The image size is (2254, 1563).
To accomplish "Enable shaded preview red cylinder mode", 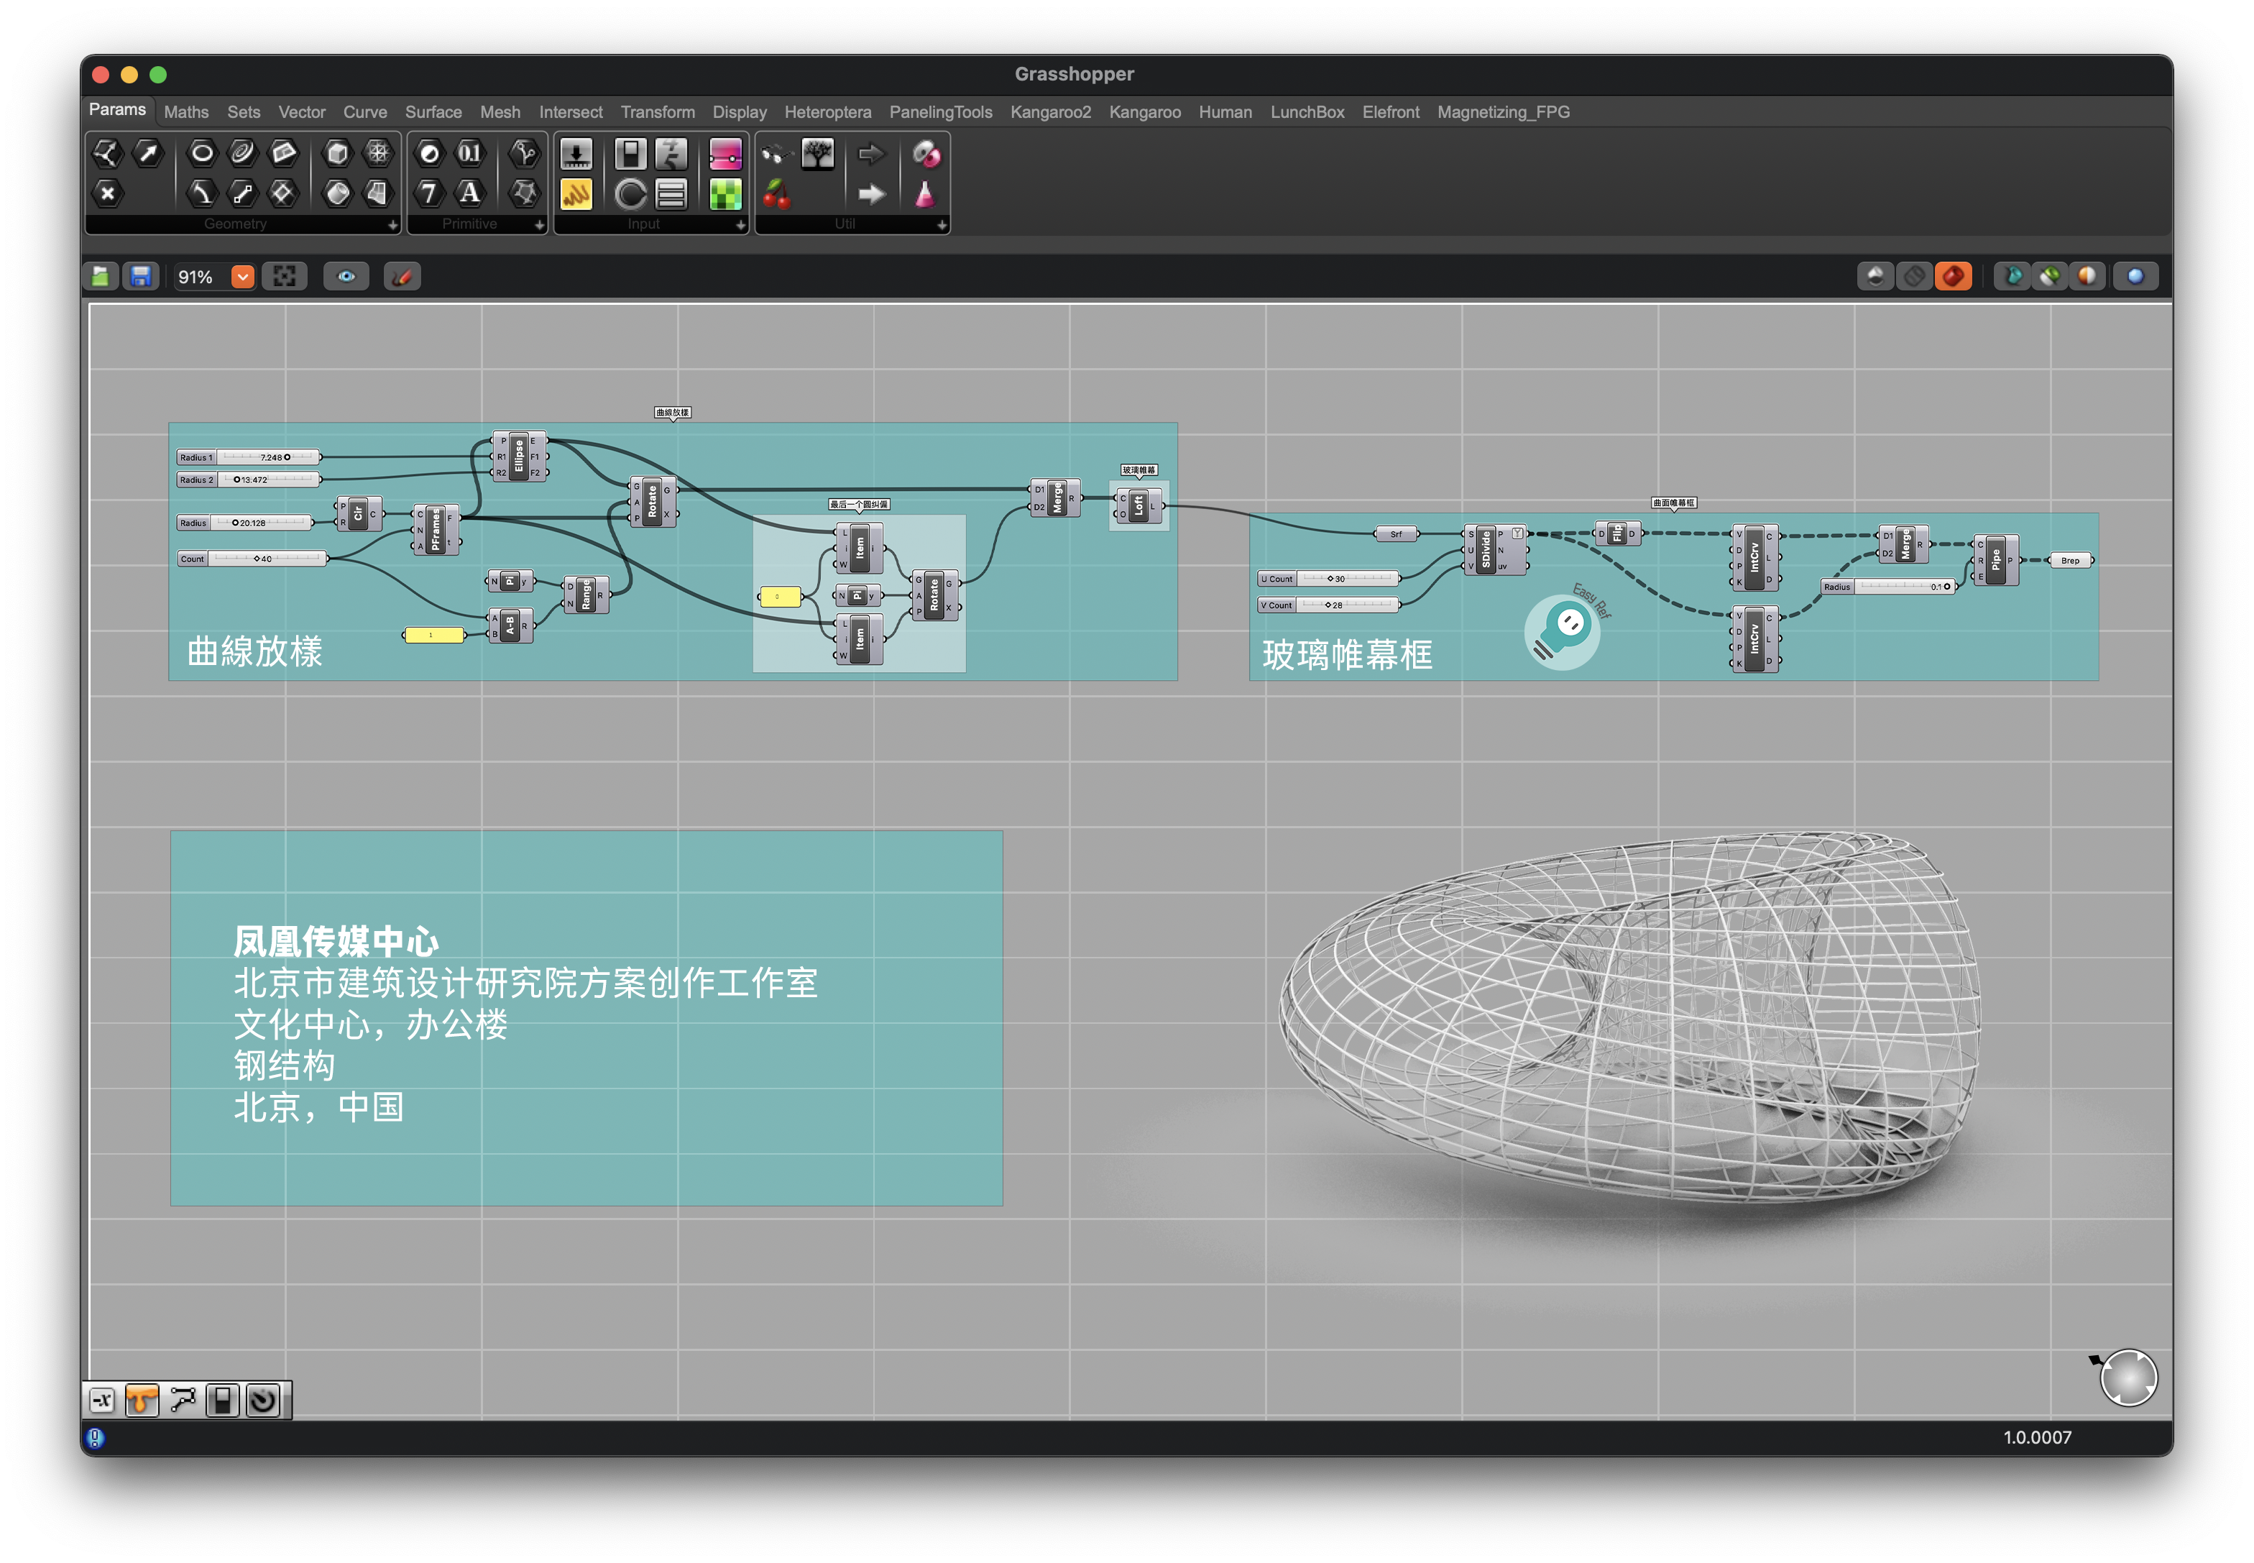I will (1952, 277).
